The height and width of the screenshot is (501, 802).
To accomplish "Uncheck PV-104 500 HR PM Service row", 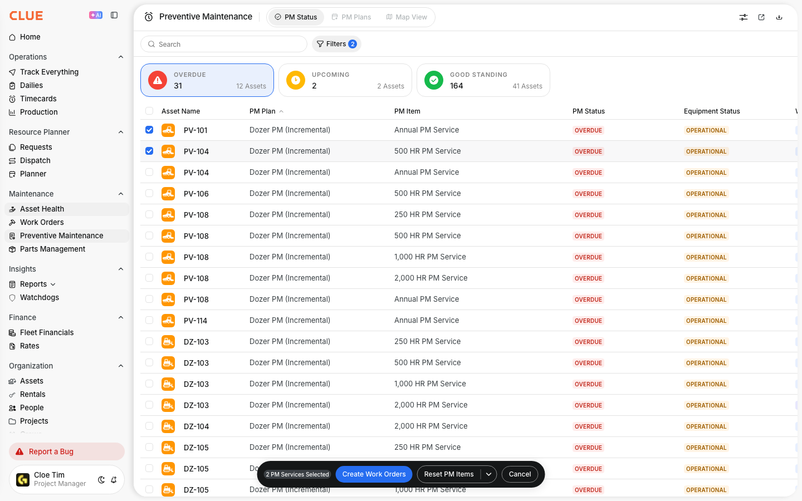I will (x=149, y=151).
